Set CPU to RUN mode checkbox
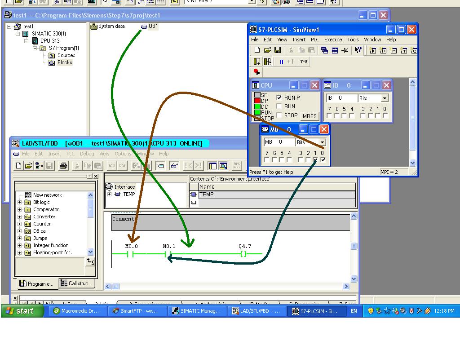This screenshot has height=345, width=460. click(279, 106)
